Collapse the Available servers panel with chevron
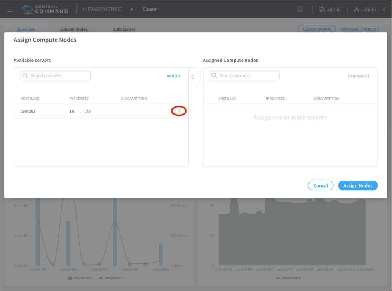 [x=192, y=77]
